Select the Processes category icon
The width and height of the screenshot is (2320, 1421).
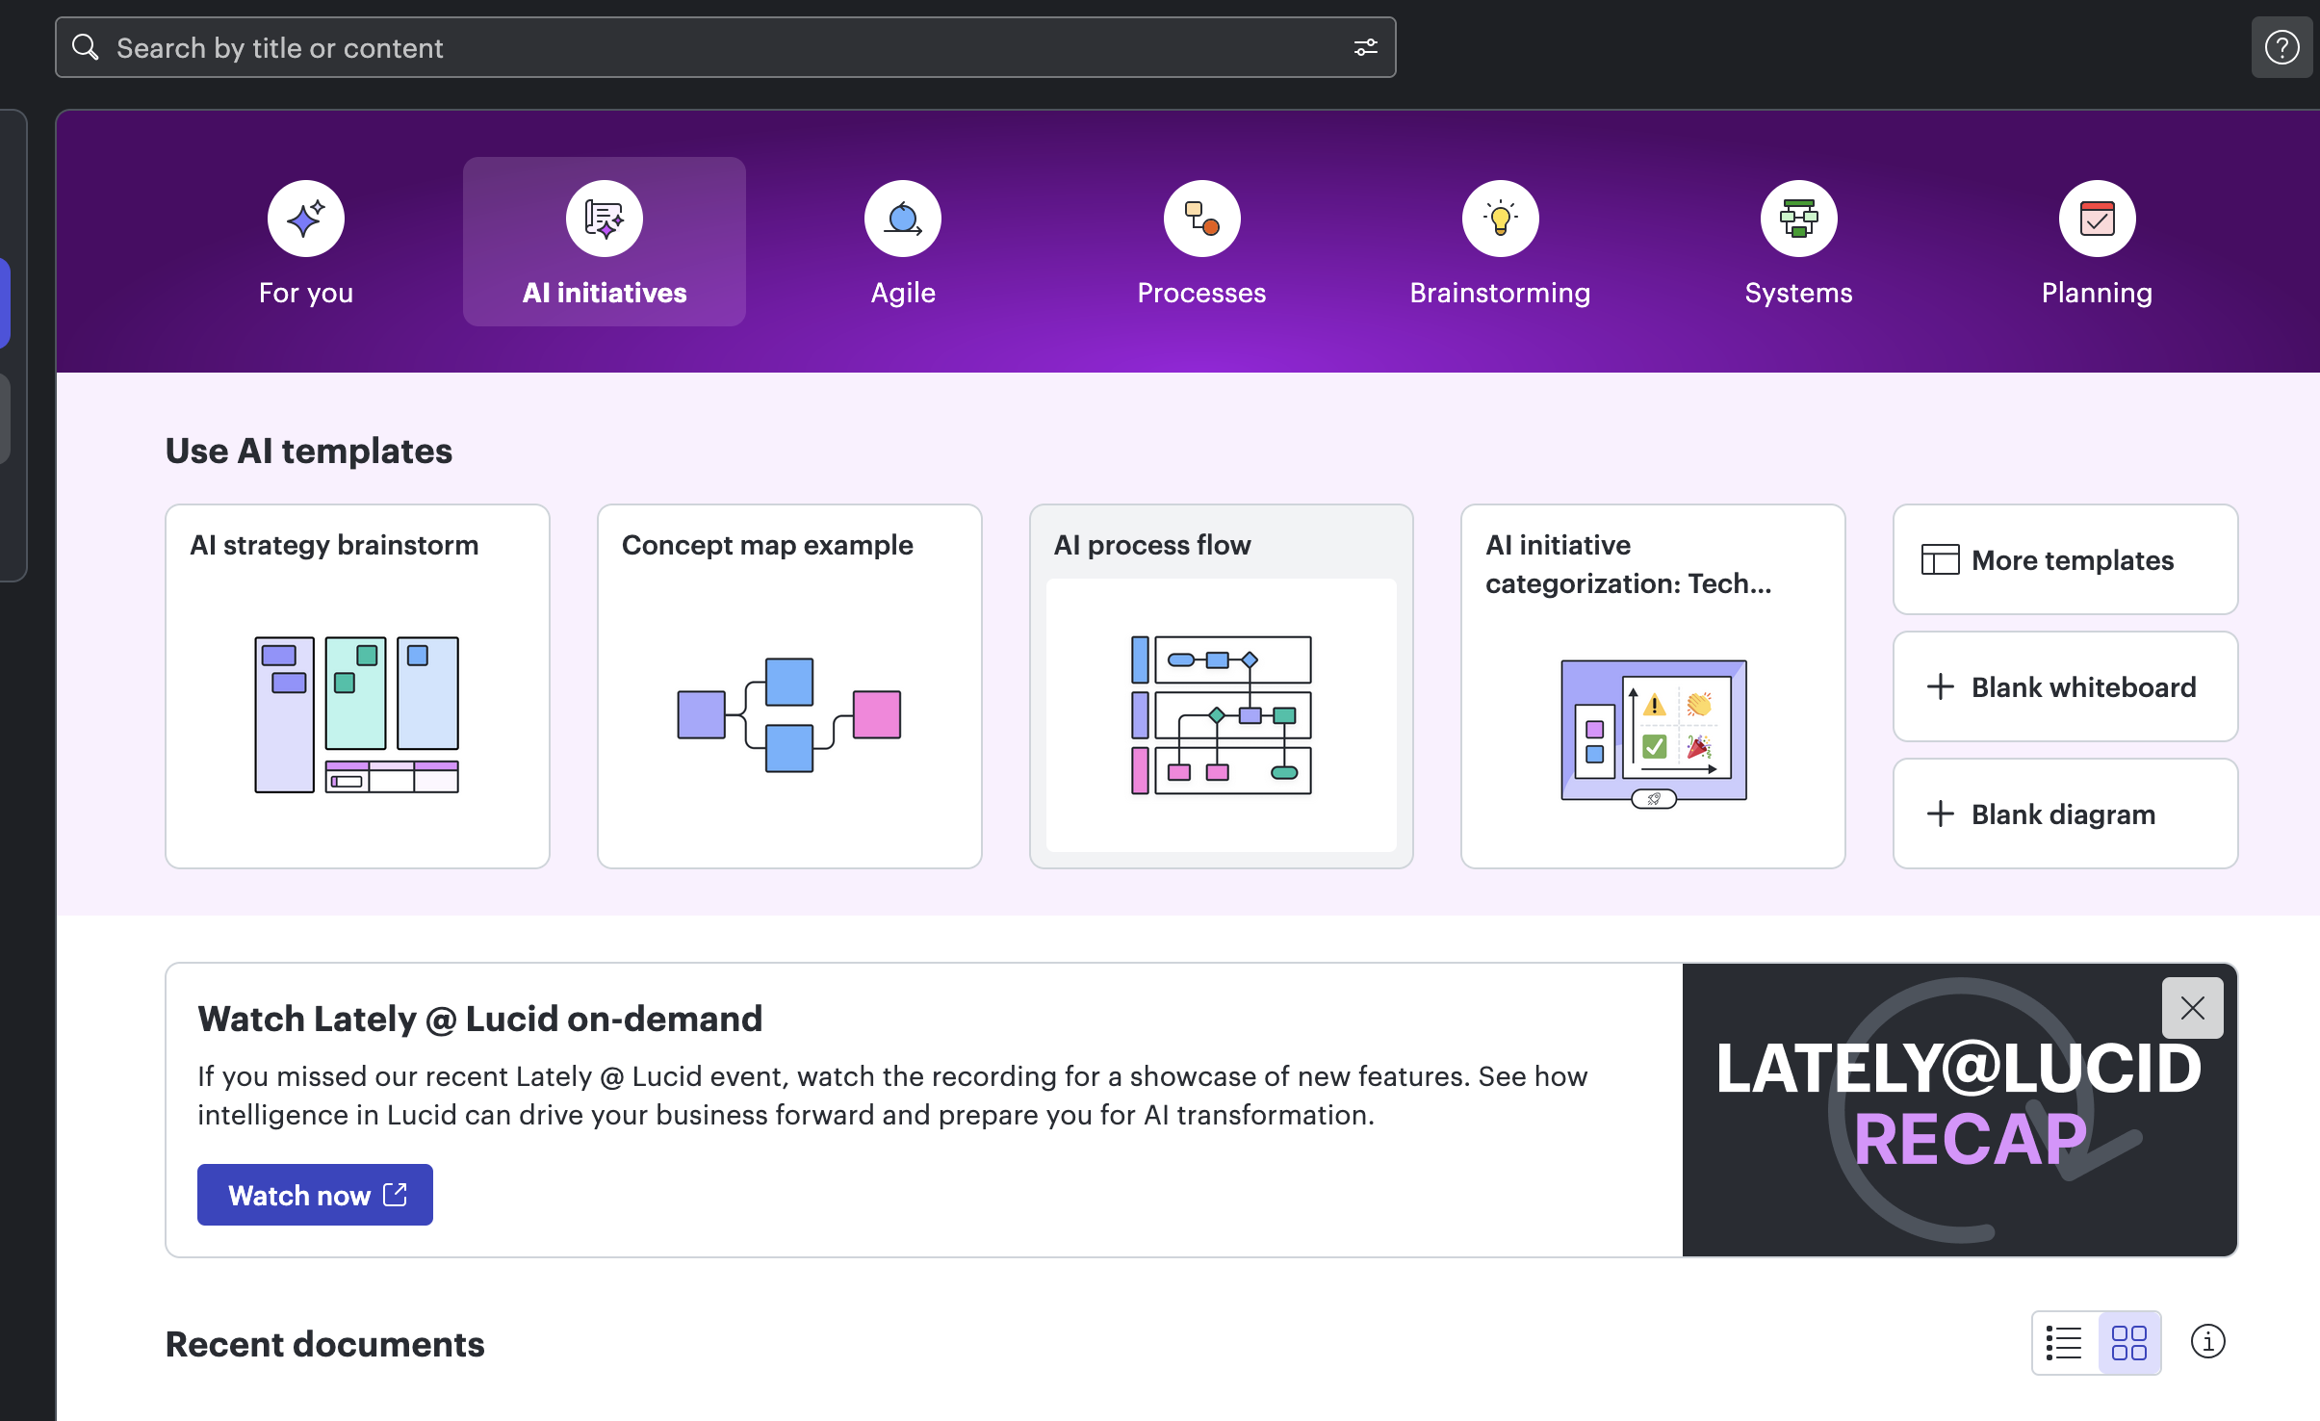[1201, 220]
